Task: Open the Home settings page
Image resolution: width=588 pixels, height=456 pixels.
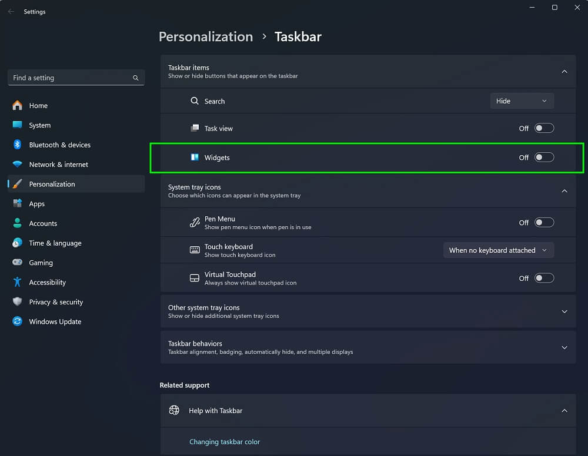Action: pos(76,105)
